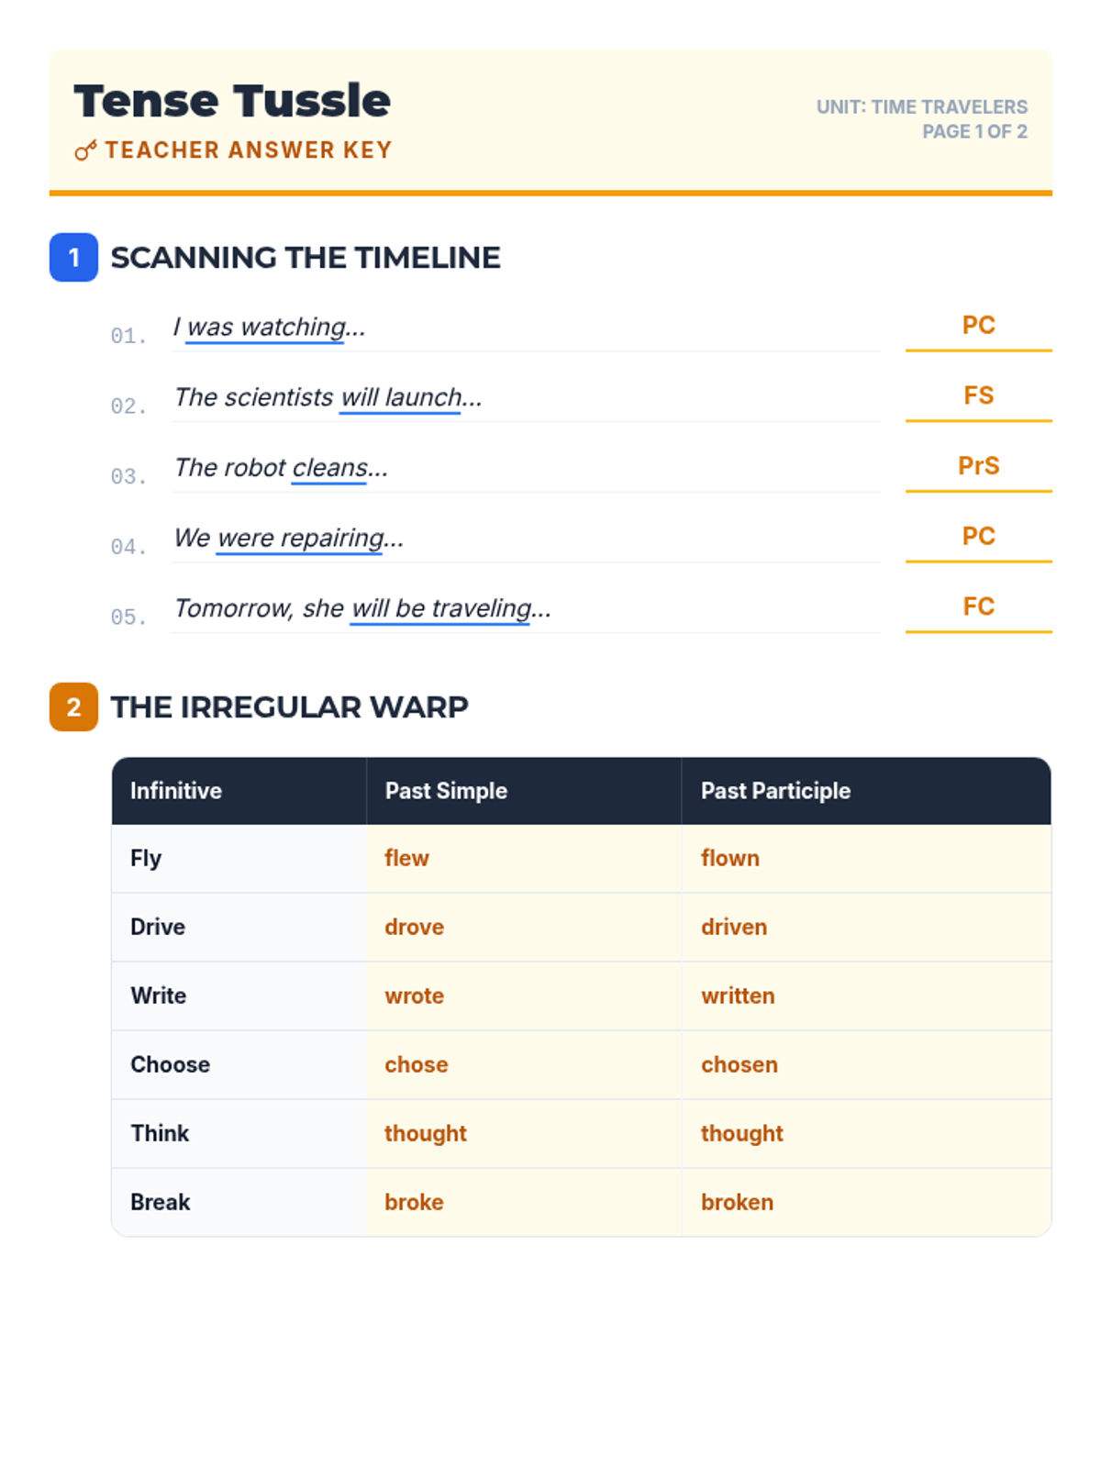Click the key icon beside Teacher Answer Key
Viewport: 1101px width, 1468px height.
tap(85, 150)
